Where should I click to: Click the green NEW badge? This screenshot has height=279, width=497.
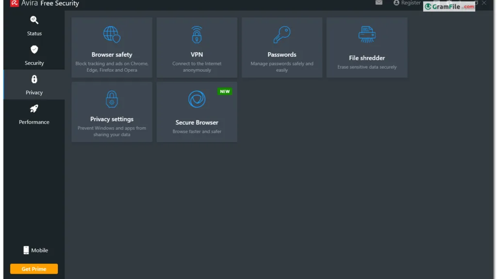pyautogui.click(x=225, y=92)
